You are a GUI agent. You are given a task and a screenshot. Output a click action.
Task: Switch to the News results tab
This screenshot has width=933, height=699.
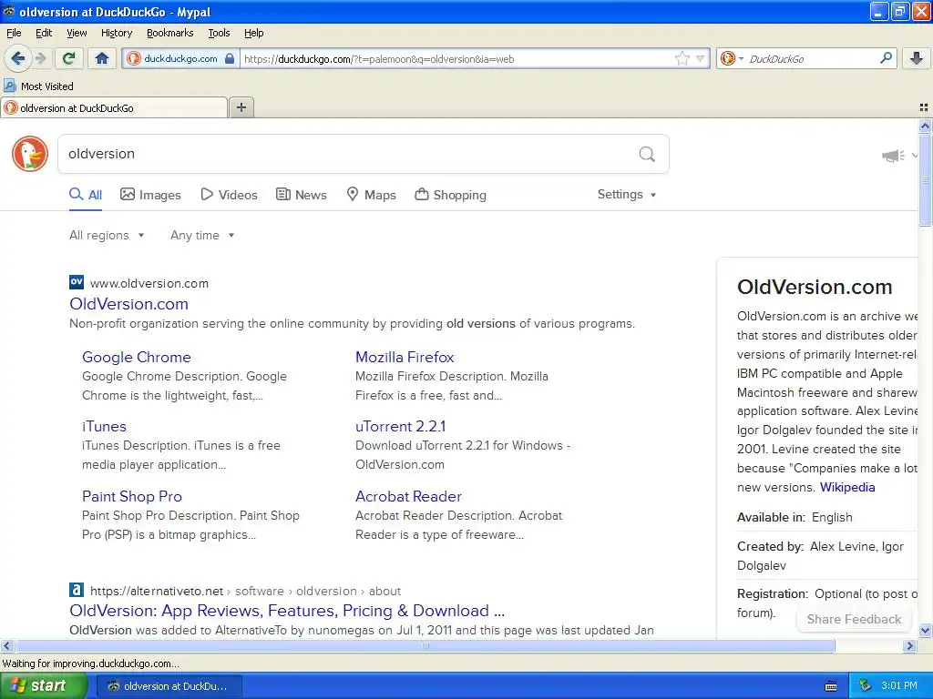pyautogui.click(x=301, y=195)
